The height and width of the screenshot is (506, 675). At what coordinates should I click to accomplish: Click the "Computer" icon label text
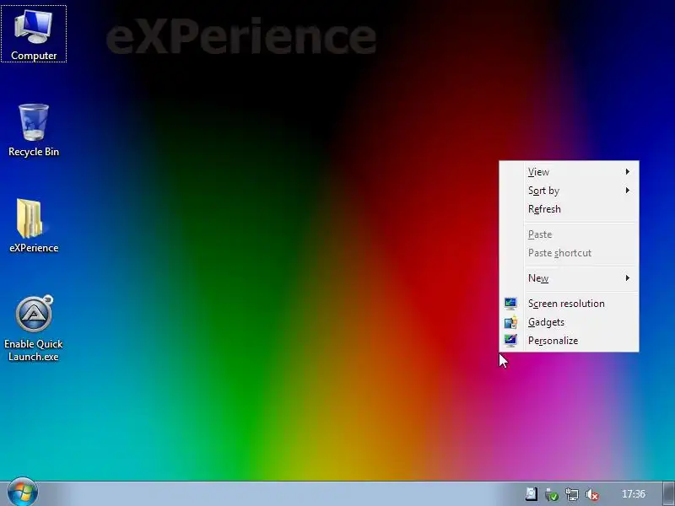click(34, 56)
